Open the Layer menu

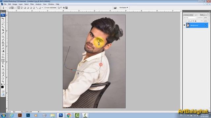pos(20,4)
